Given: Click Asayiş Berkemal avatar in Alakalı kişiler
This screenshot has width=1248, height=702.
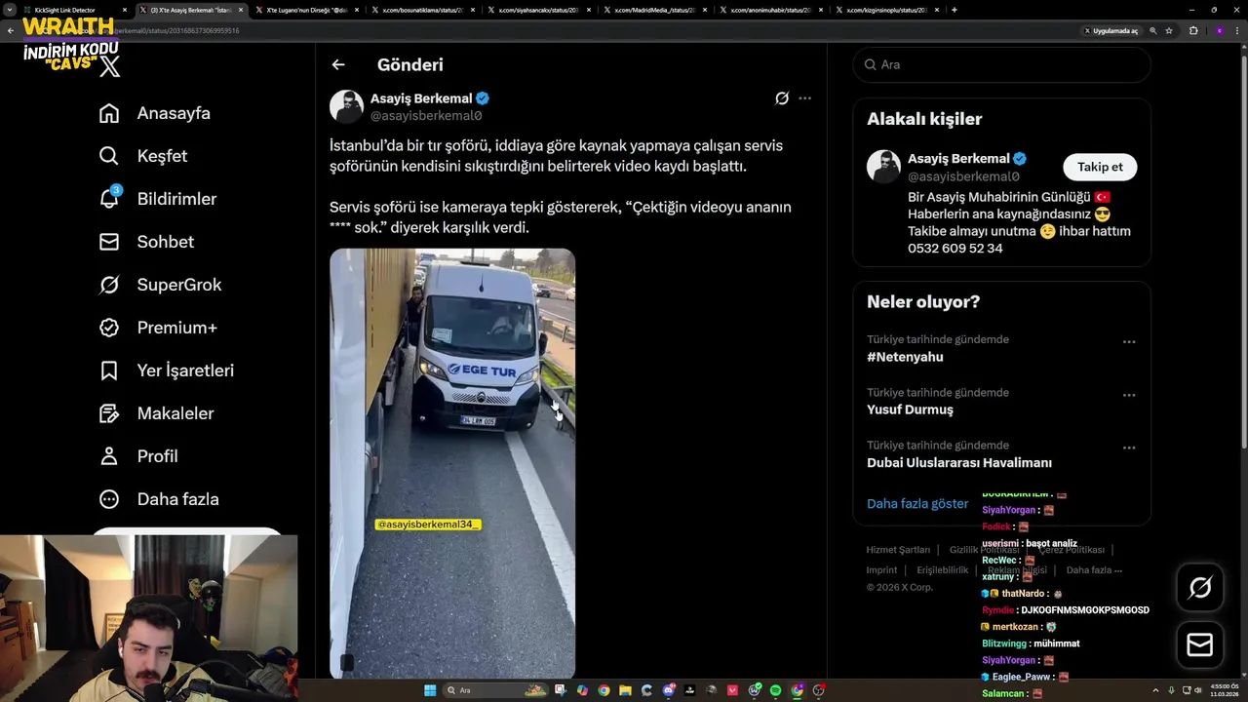Looking at the screenshot, I should point(883,167).
